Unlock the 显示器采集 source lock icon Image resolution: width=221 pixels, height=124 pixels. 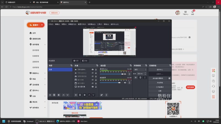[96, 87]
